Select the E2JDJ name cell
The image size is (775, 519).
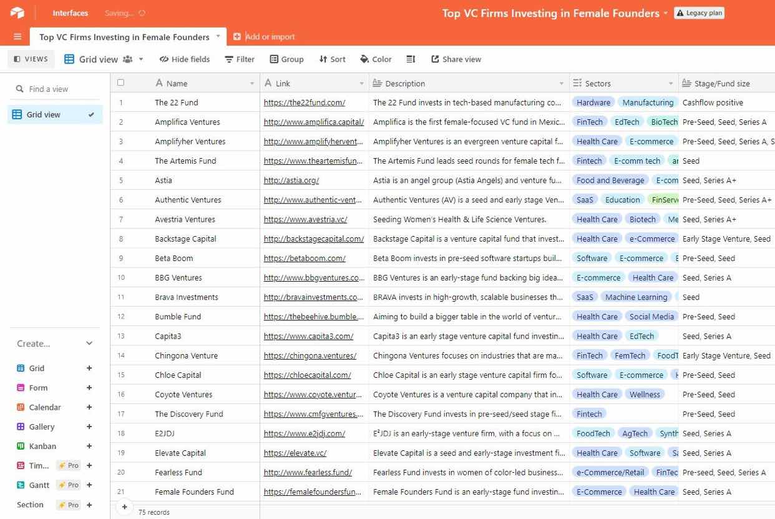(165, 433)
